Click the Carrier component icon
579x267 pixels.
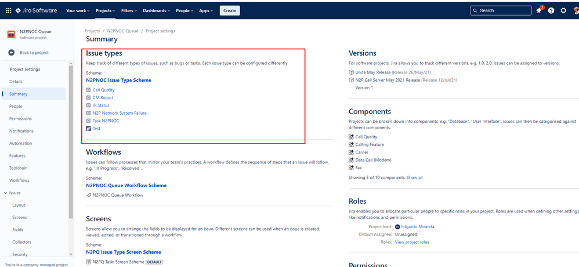coord(351,152)
